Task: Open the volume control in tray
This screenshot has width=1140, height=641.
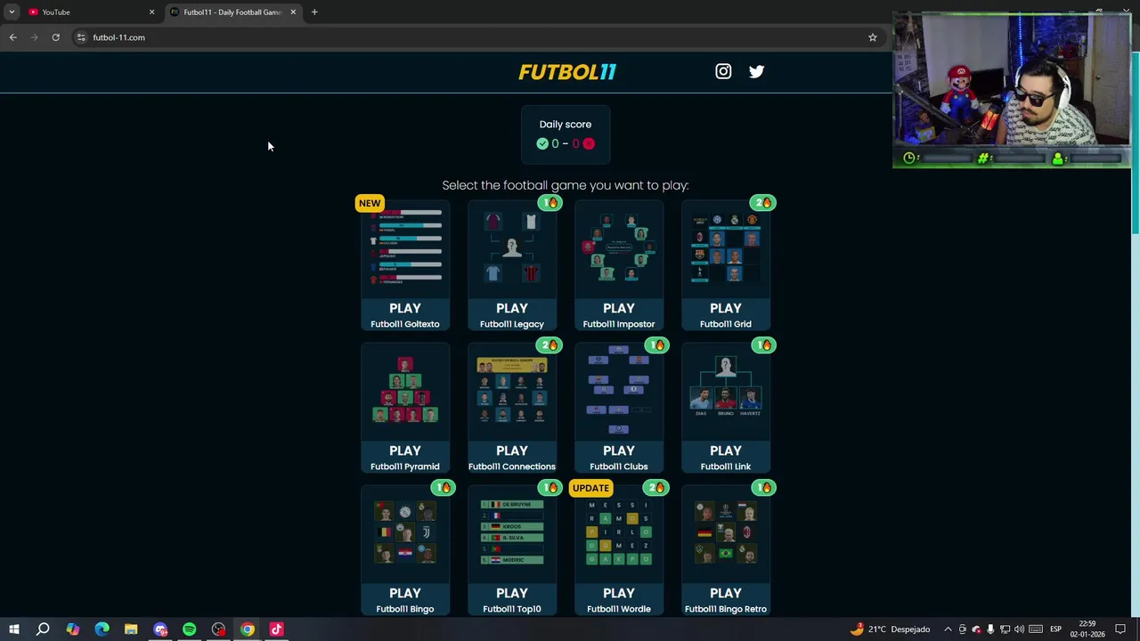Action: (1019, 629)
